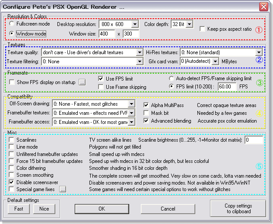Enable the Mask bit checkbox
Screen dimensions: 273x224
tap(146, 113)
